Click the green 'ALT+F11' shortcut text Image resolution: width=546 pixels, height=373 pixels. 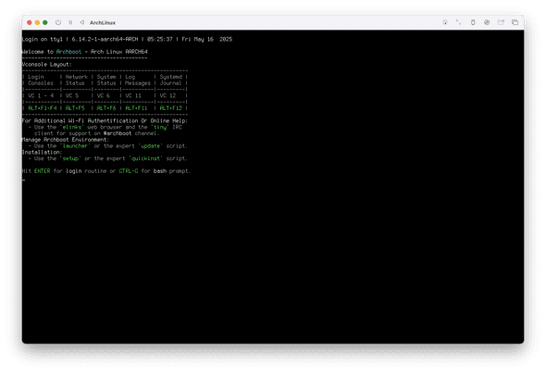tap(136, 108)
